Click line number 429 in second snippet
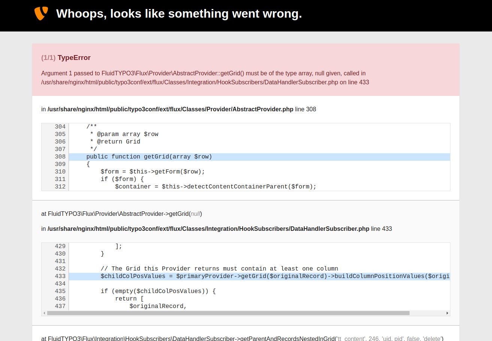This screenshot has height=341, width=492. point(60,246)
